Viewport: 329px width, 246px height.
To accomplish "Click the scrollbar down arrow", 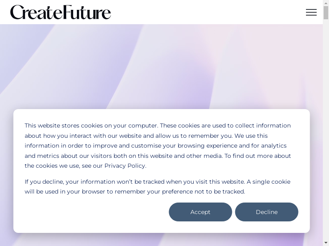I will pos(326,243).
